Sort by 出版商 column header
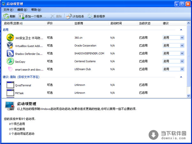The image size is (192, 144). [91, 23]
